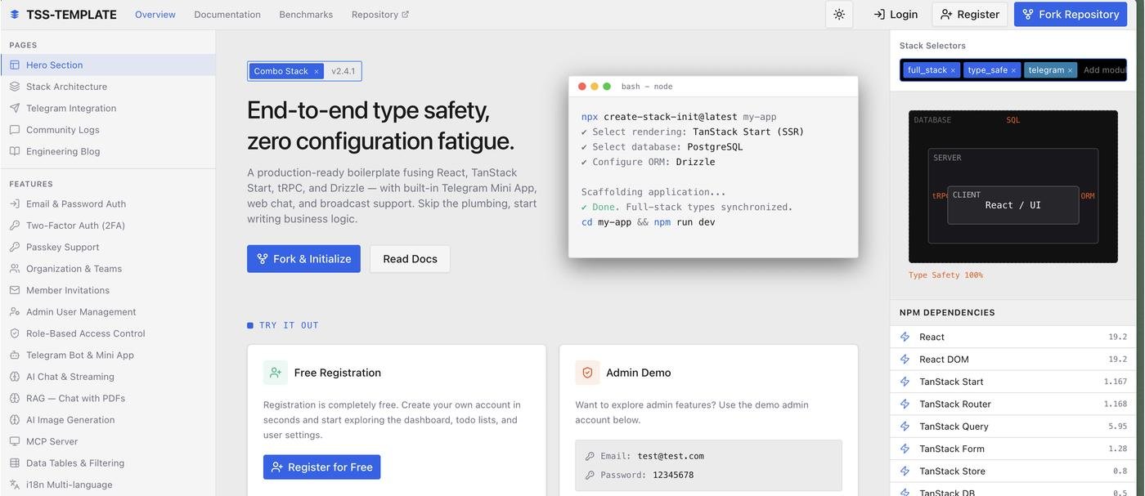The image size is (1145, 496).
Task: Remove the Combo Stack tag
Action: pos(317,72)
